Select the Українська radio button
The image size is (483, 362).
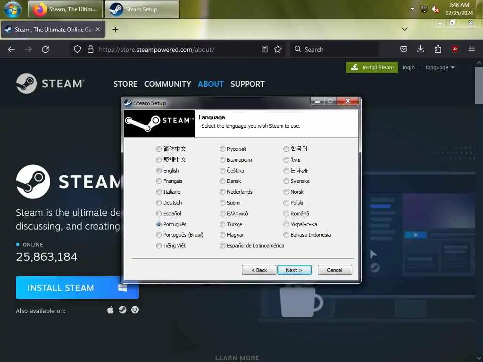(286, 224)
